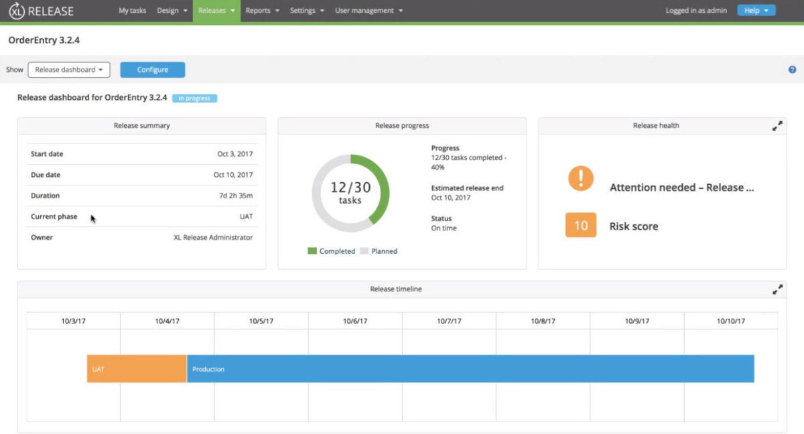Click the Due date row label

(46, 175)
